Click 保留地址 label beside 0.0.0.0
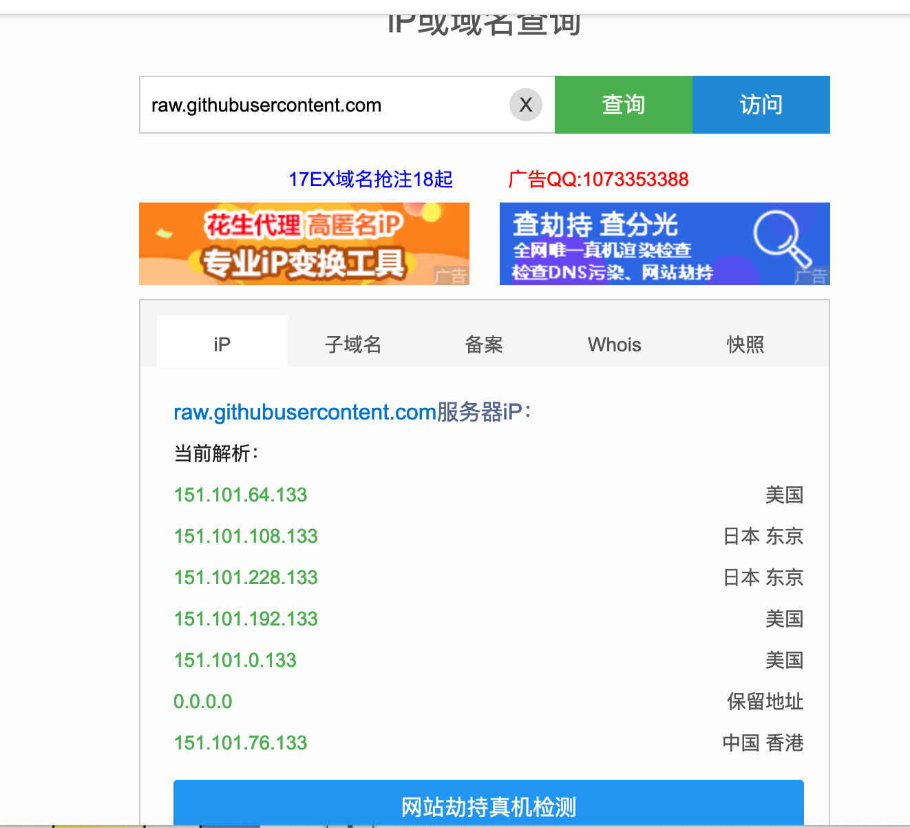Image resolution: width=910 pixels, height=828 pixels. click(x=765, y=701)
